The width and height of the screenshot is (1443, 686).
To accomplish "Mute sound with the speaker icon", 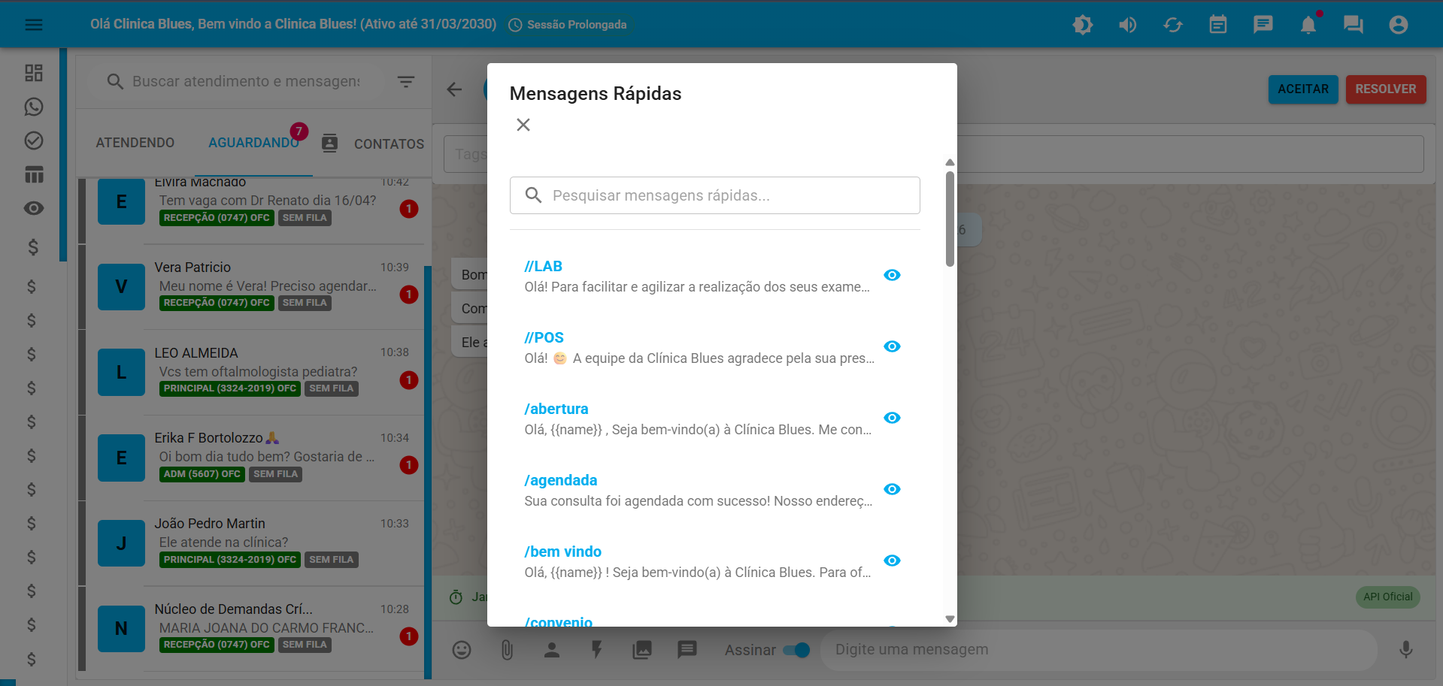I will point(1127,25).
